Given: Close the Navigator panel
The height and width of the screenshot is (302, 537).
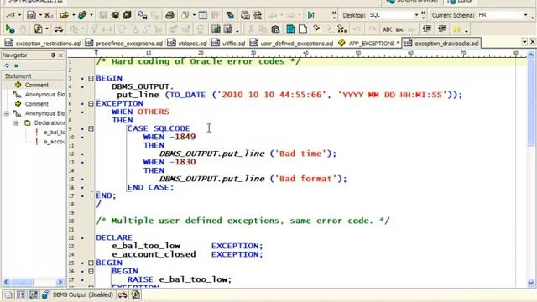Looking at the screenshot, I should click(60, 55).
